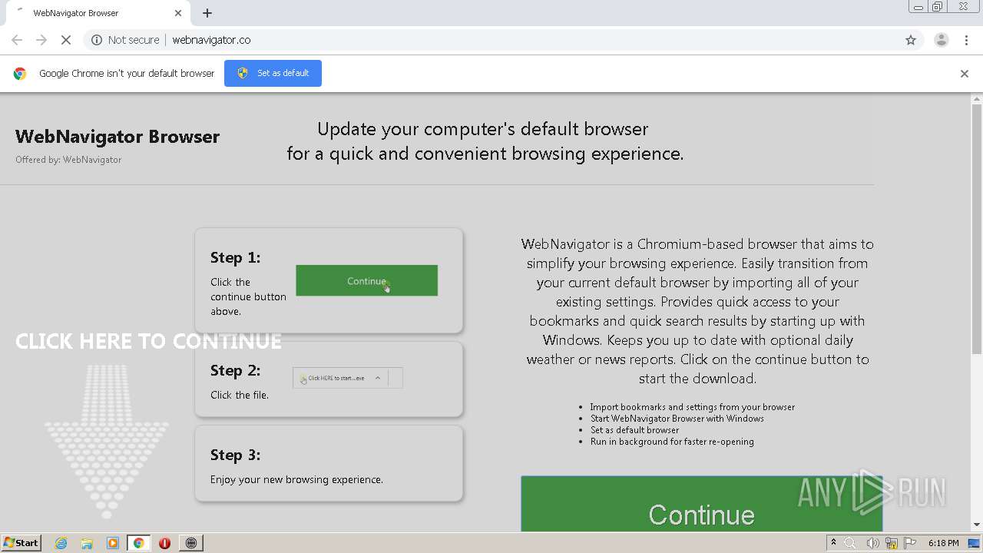Open Chrome's three-dot menu
This screenshot has width=983, height=553.
click(x=966, y=40)
